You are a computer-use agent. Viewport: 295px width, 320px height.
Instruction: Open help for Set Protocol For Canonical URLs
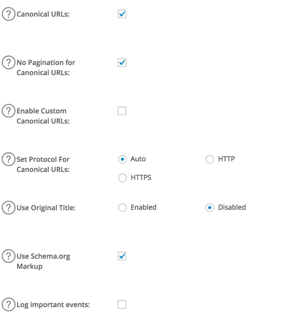point(9,159)
